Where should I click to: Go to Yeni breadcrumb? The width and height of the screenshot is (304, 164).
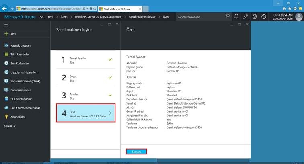[x=50, y=17]
